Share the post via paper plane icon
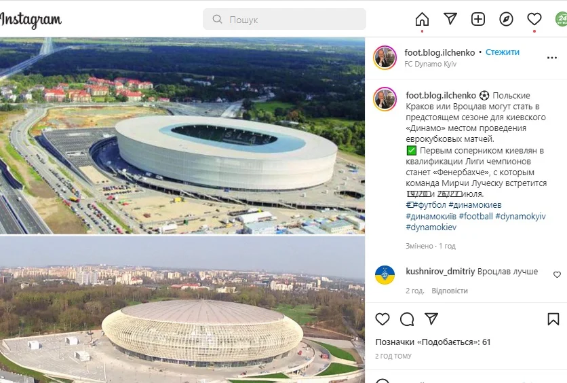Image resolution: width=567 pixels, height=383 pixels. 431,318
